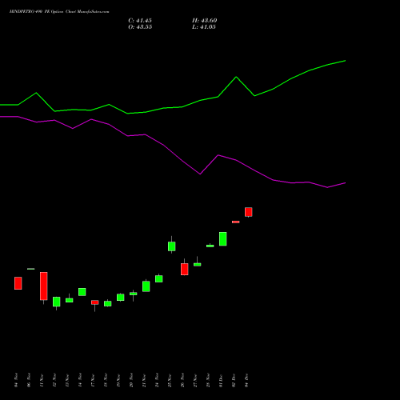Select the 04 Dec date label

pos(246,380)
